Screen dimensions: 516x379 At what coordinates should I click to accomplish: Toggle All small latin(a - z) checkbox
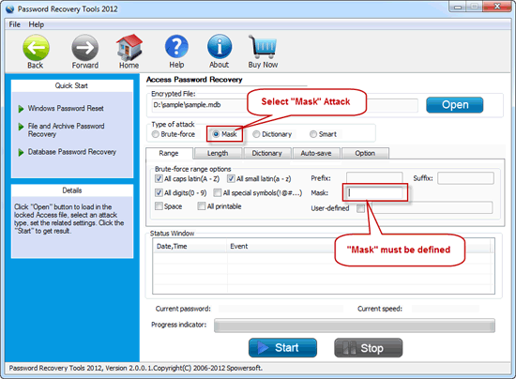click(231, 178)
